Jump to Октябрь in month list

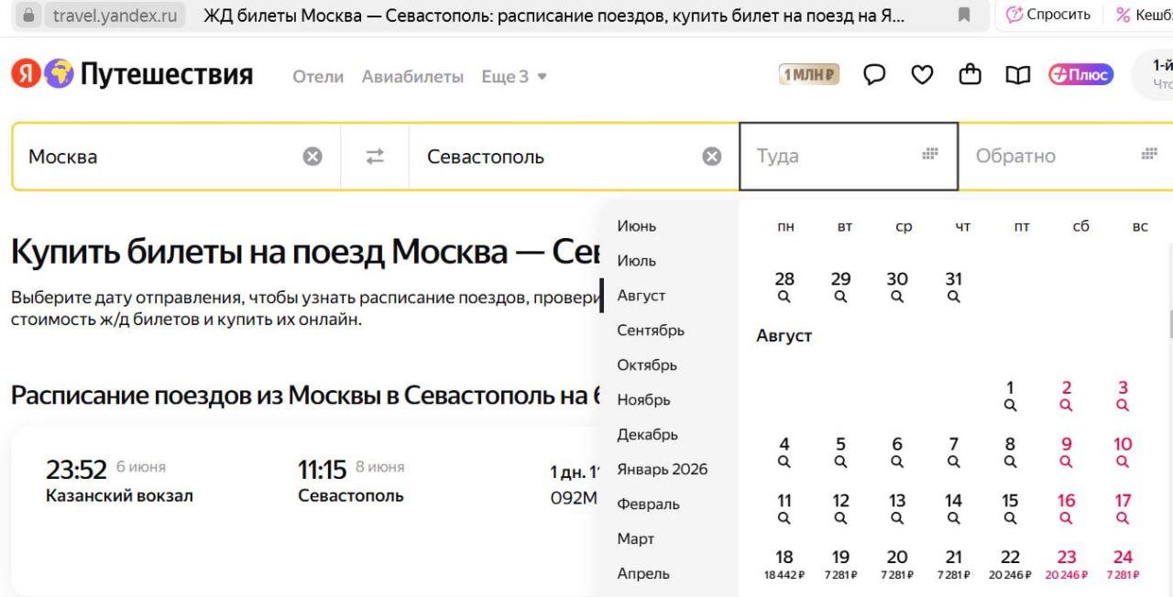[x=647, y=365]
